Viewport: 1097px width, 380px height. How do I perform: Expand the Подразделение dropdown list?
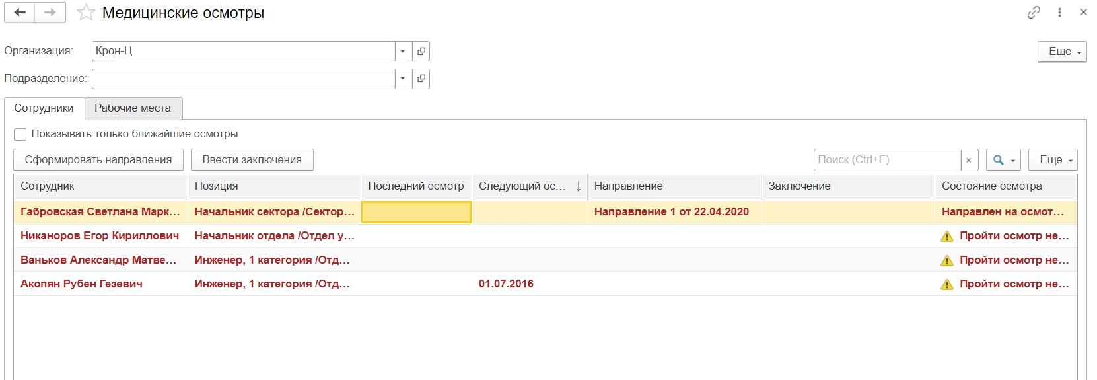click(x=403, y=79)
